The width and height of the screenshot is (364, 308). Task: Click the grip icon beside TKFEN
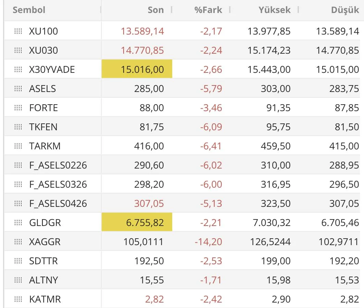[x=18, y=127]
